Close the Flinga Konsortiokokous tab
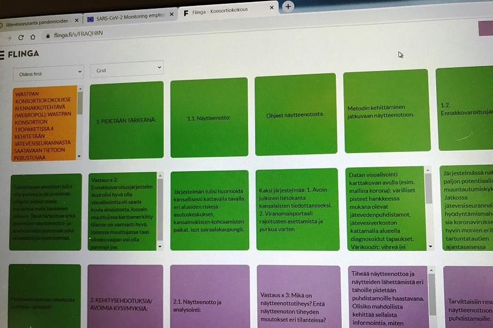The height and width of the screenshot is (328, 493). 272,8
